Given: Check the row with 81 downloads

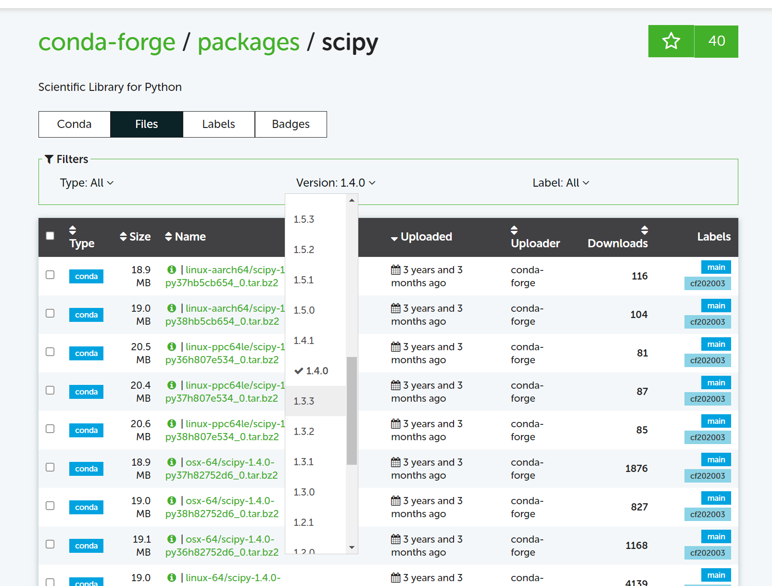Looking at the screenshot, I should point(50,352).
